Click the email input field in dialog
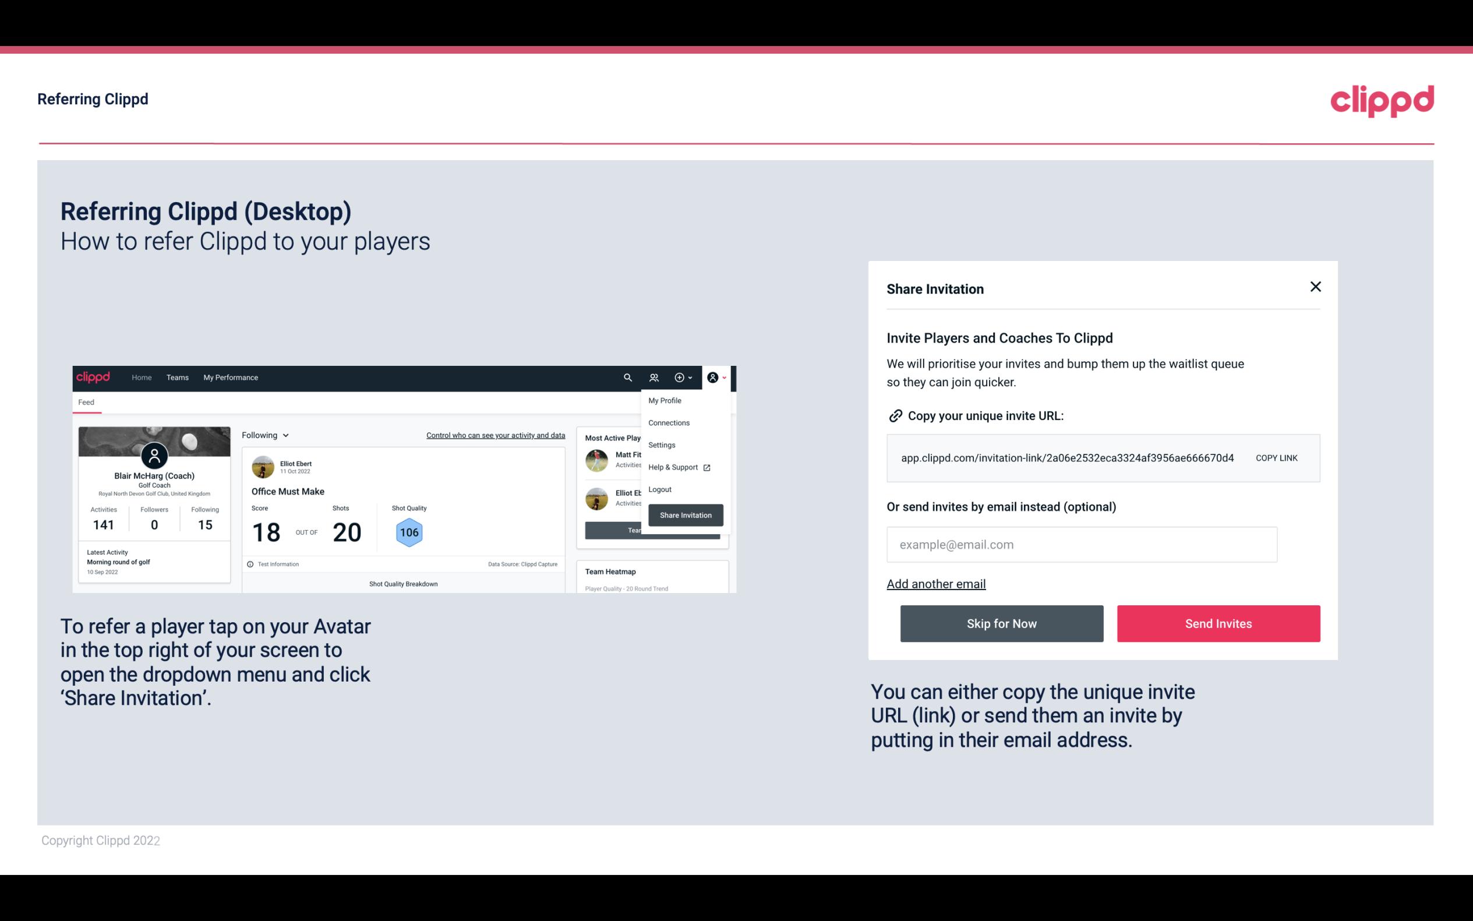 pyautogui.click(x=1082, y=544)
